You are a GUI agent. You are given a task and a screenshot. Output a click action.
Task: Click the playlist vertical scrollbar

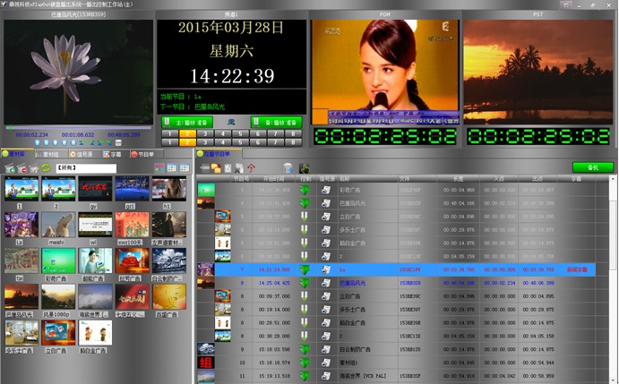click(x=614, y=280)
